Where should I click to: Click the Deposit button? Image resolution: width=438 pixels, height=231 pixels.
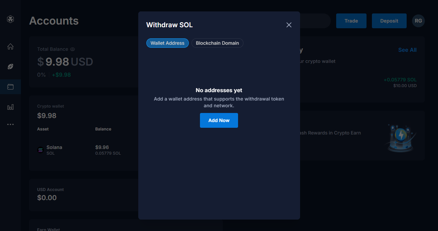click(389, 21)
